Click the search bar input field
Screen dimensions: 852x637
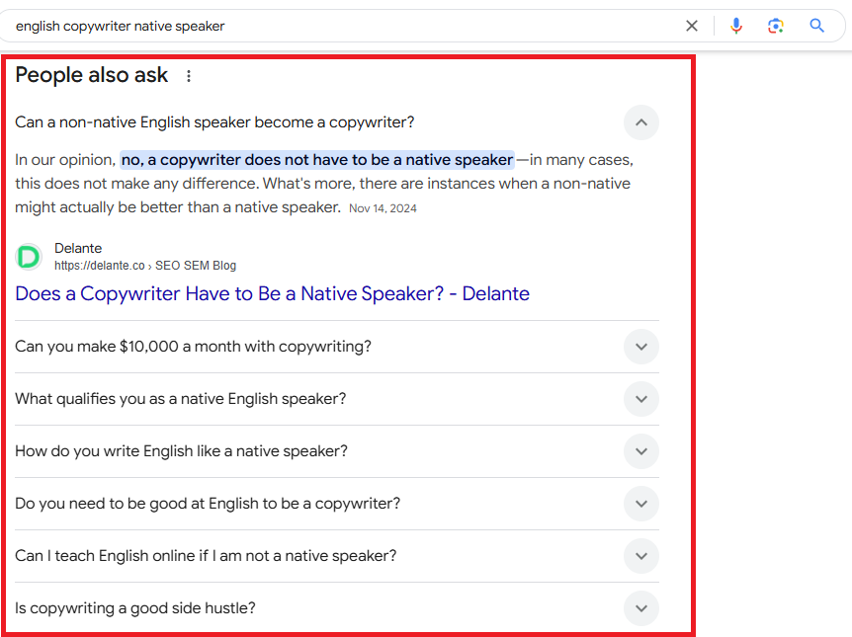point(297,25)
